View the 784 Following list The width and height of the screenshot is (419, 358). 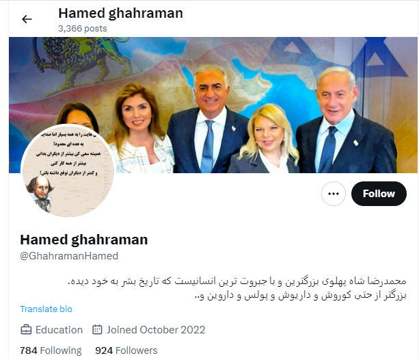point(51,350)
